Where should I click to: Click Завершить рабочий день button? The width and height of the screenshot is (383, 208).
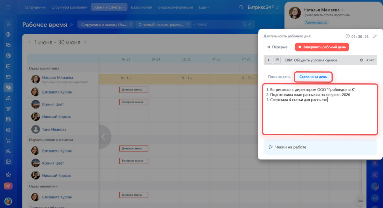click(x=322, y=47)
